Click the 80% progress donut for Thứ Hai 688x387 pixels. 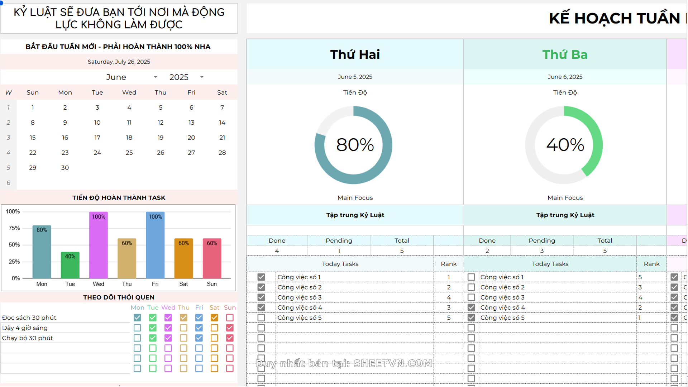pos(354,144)
